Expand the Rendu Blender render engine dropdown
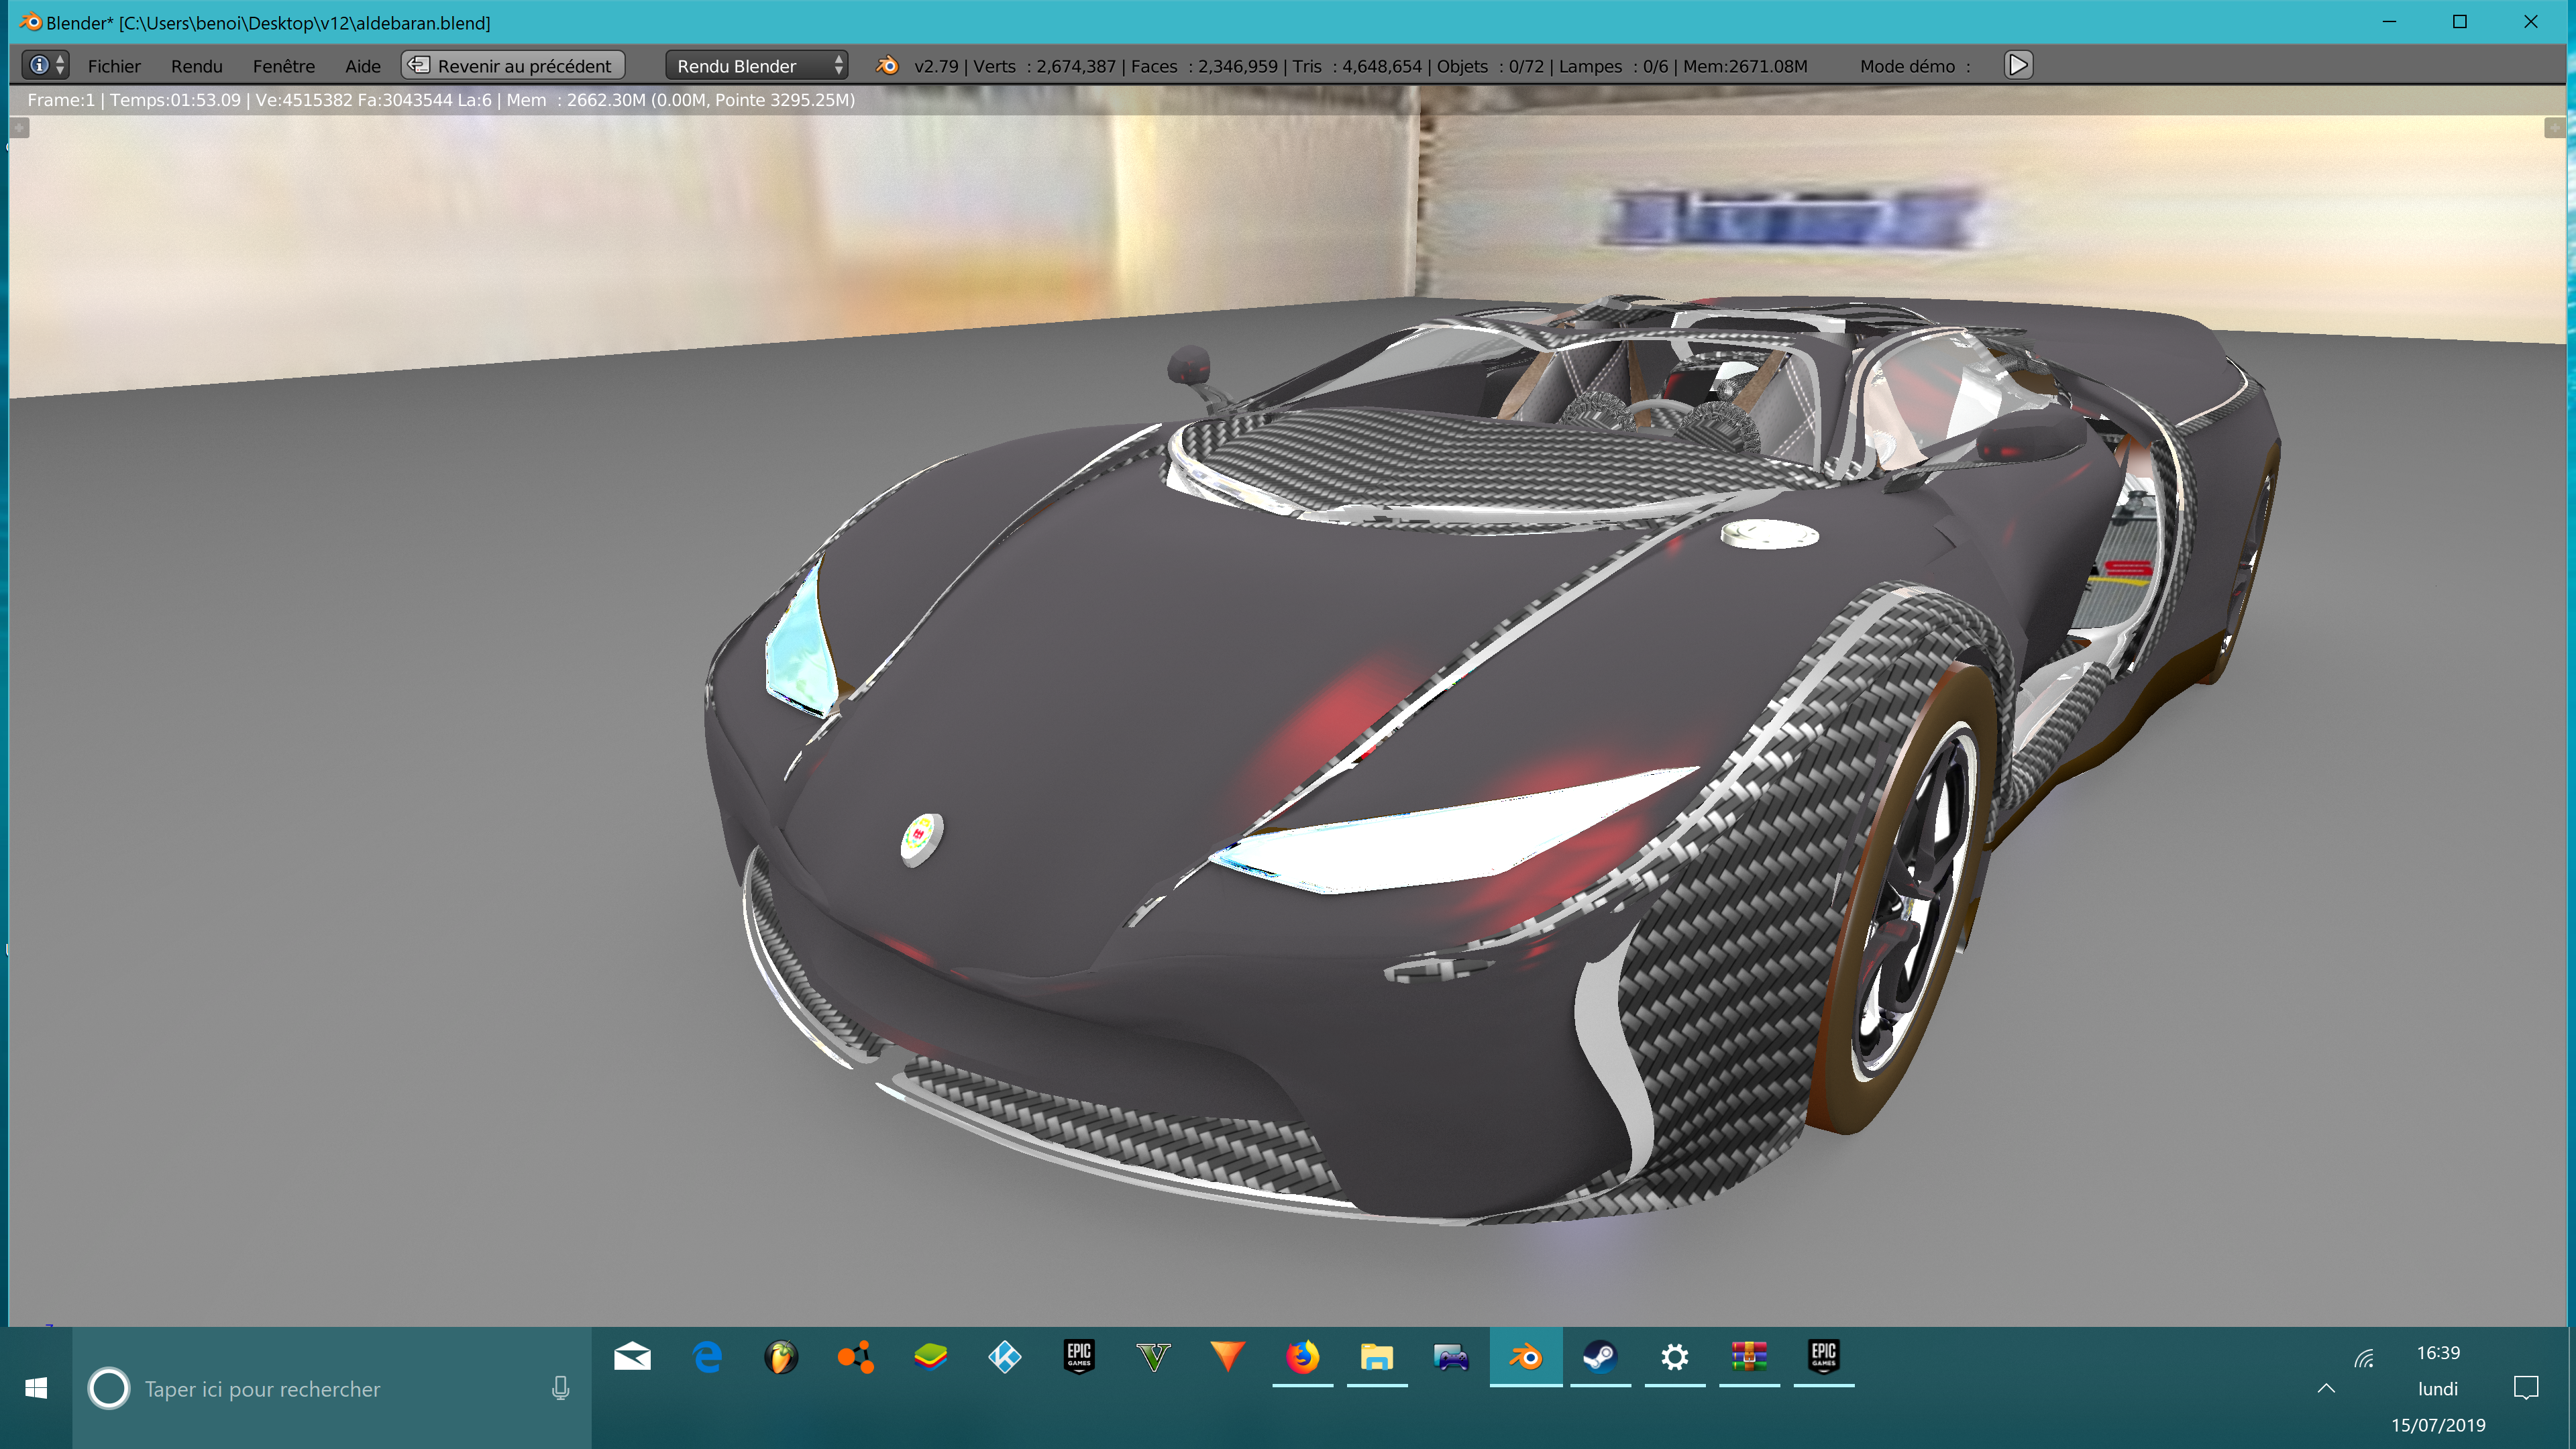This screenshot has height=1449, width=2576. tap(757, 65)
